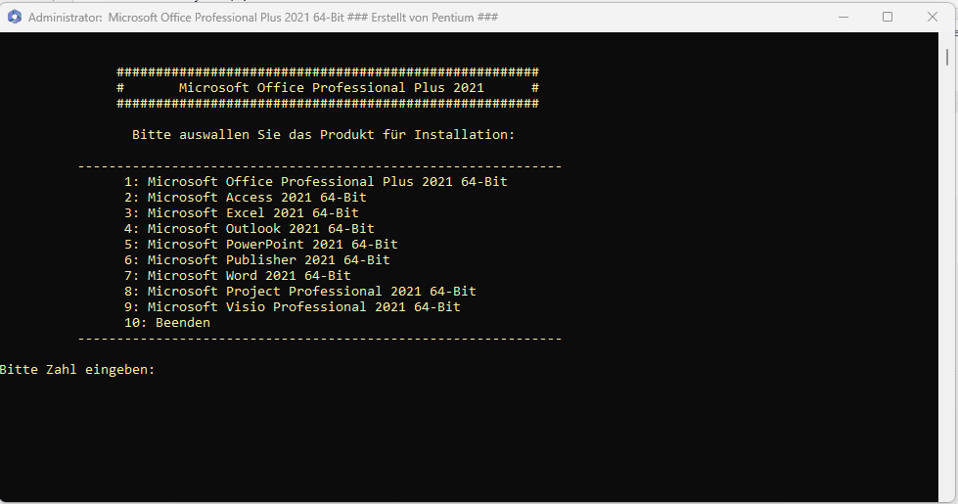The height and width of the screenshot is (504, 958).
Task: Select line '5: Microsoft PowerPoint 2021 64-Bit'
Action: coord(261,245)
